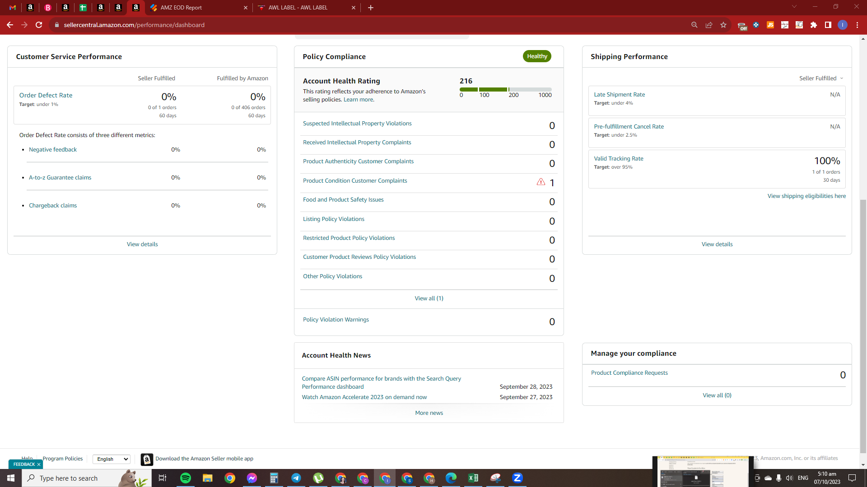Screen dimensions: 867x487
Task: Open Chrome three-dot menu
Action: (857, 25)
